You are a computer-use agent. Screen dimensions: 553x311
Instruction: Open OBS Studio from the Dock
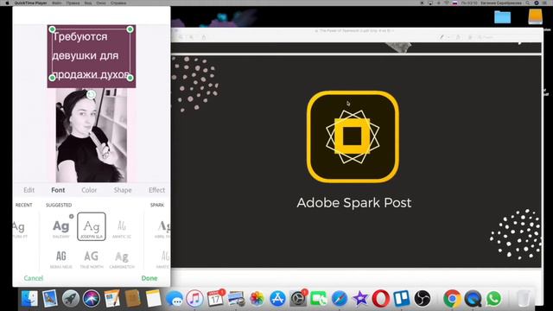[x=423, y=299]
